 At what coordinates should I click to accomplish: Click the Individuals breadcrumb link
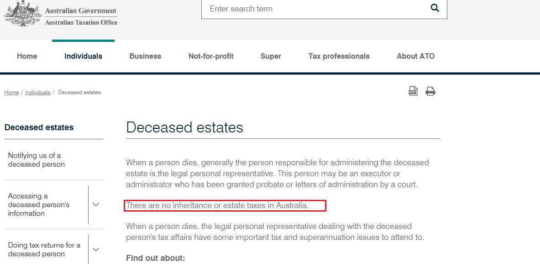click(37, 92)
